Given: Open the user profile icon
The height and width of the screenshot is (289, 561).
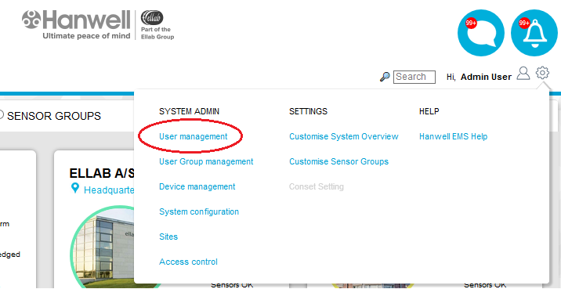Looking at the screenshot, I should pyautogui.click(x=523, y=73).
